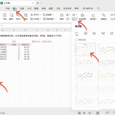Insert a hyperlink with 超链接 icon
Image resolution: width=115 pixels, height=115 pixels.
[103, 17]
